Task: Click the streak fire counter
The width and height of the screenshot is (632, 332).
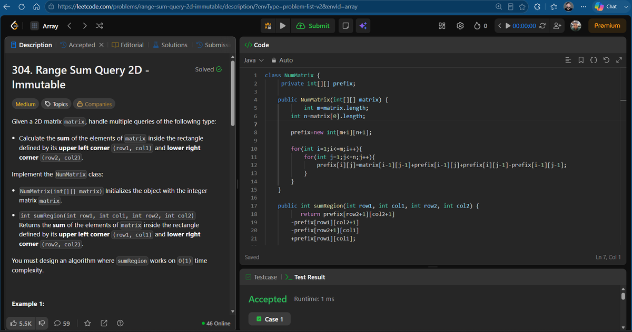Action: click(x=480, y=26)
